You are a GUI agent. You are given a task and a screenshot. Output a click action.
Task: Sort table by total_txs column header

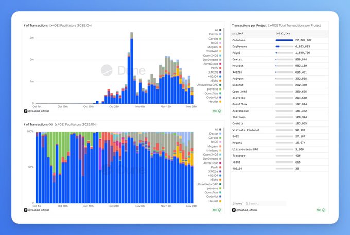(283, 33)
